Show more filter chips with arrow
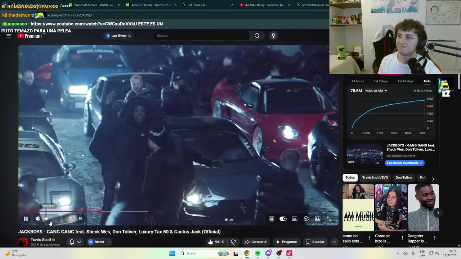The image size is (461, 259). [433, 178]
